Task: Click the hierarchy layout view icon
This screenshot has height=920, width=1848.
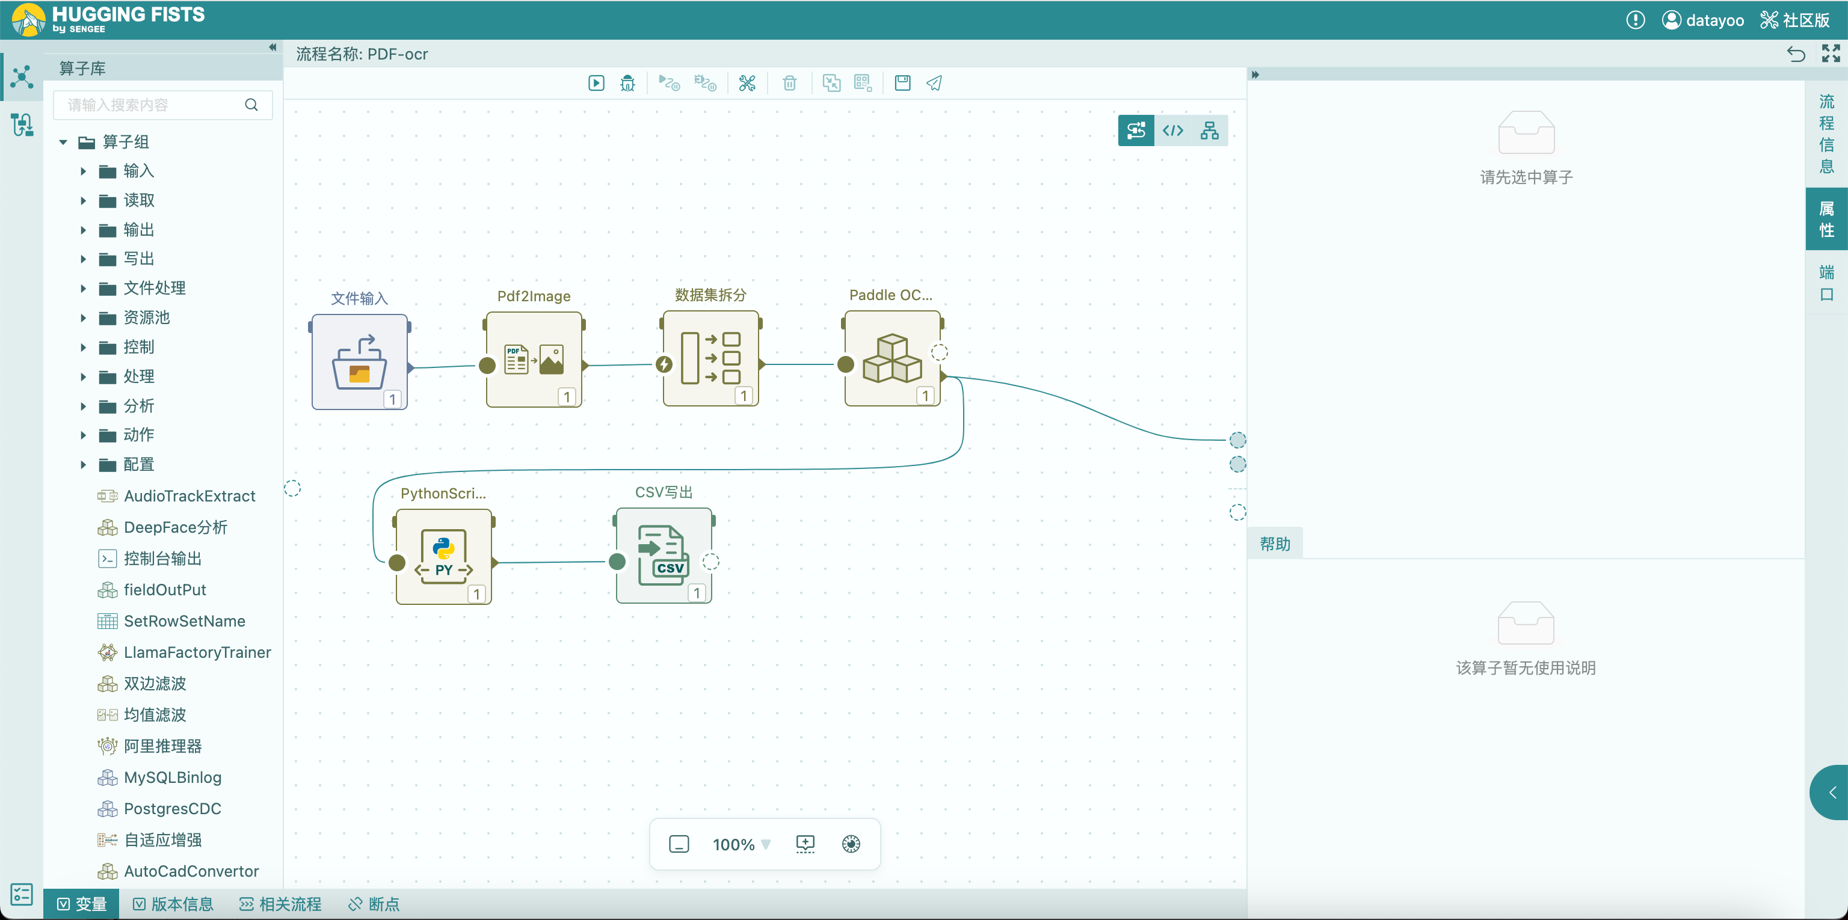Action: coord(1210,130)
